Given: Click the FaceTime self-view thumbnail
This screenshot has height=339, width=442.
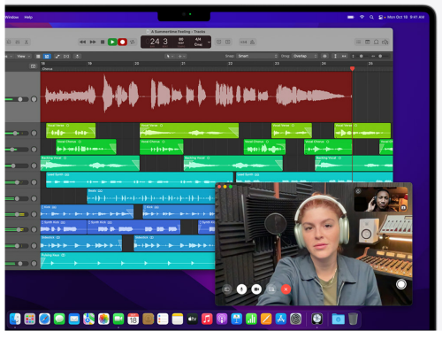Looking at the screenshot, I should click(x=381, y=199).
